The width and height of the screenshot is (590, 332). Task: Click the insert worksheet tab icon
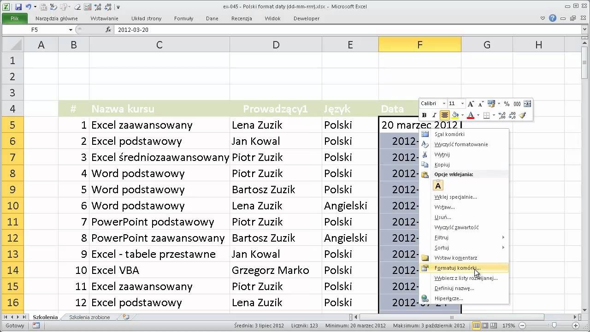pos(126,317)
